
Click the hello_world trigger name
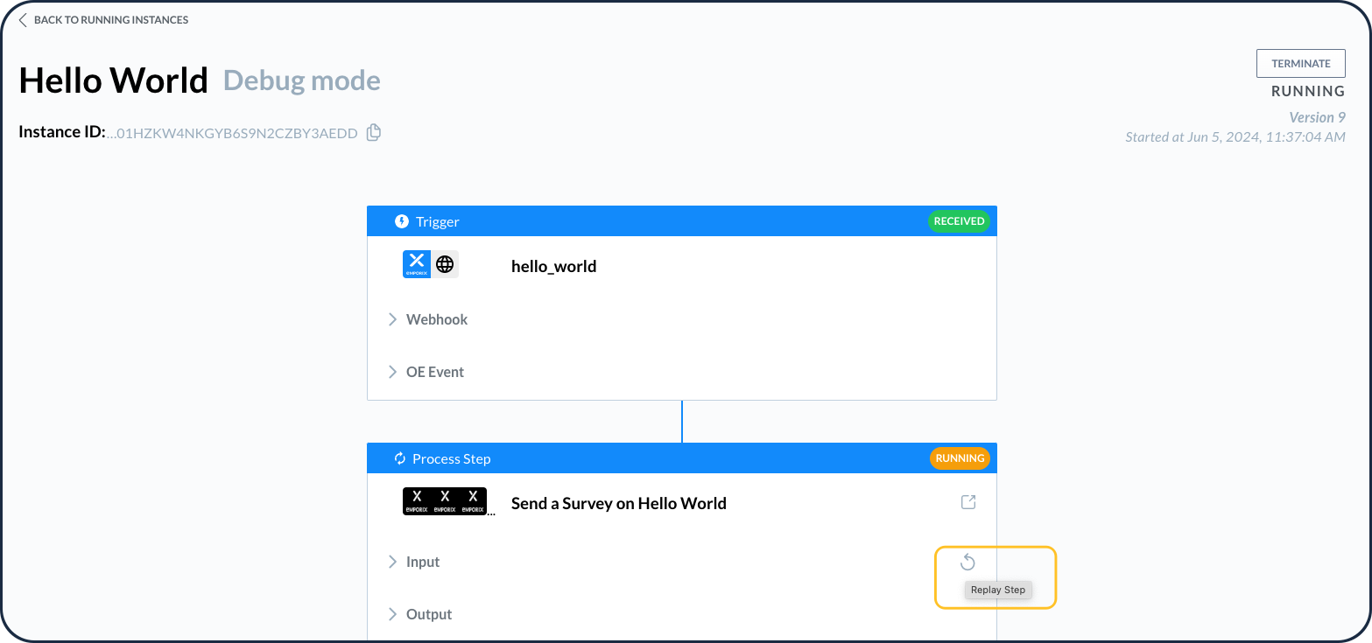click(x=553, y=266)
